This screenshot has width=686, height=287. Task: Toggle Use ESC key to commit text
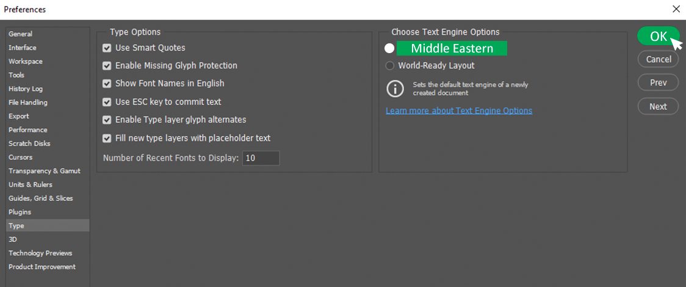coord(107,102)
